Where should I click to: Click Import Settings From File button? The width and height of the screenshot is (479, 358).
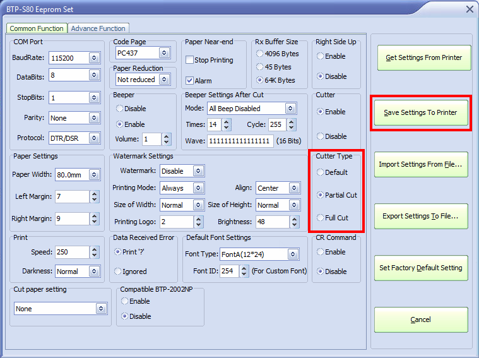tap(421, 165)
